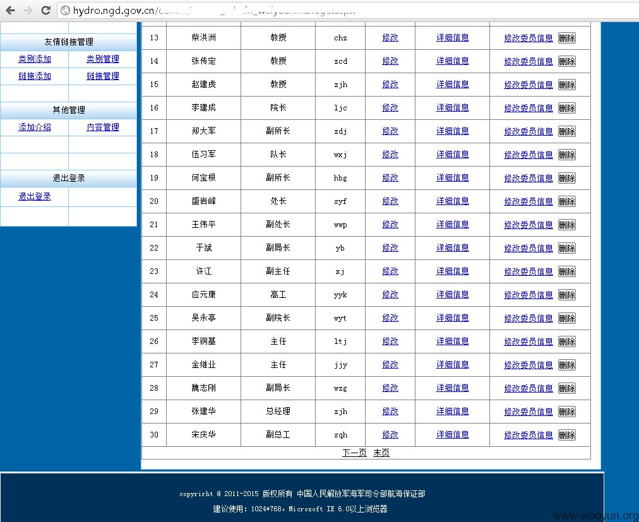Click 修改委员信息 for row 15 赵建虎
The height and width of the screenshot is (522, 639).
coord(528,85)
